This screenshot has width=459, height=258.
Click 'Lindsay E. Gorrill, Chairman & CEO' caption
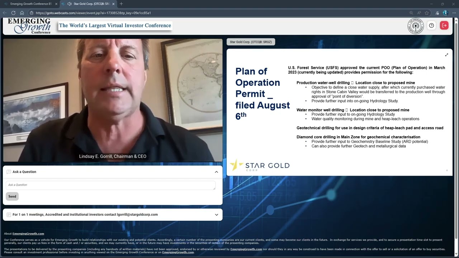(x=113, y=157)
